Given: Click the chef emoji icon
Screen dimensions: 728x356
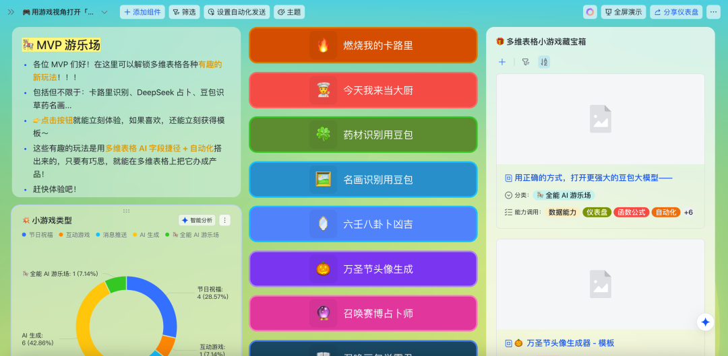Looking at the screenshot, I should point(323,90).
